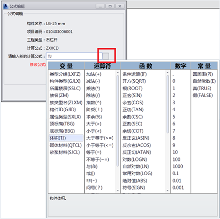The image size is (220, 219).
Task: Click the operator list scroll down arrow
Action: 118,190
